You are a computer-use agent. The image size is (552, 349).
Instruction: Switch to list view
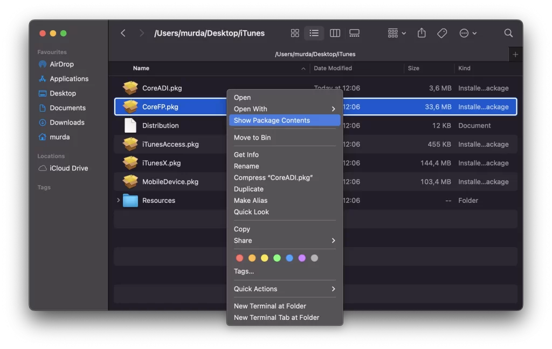point(314,33)
